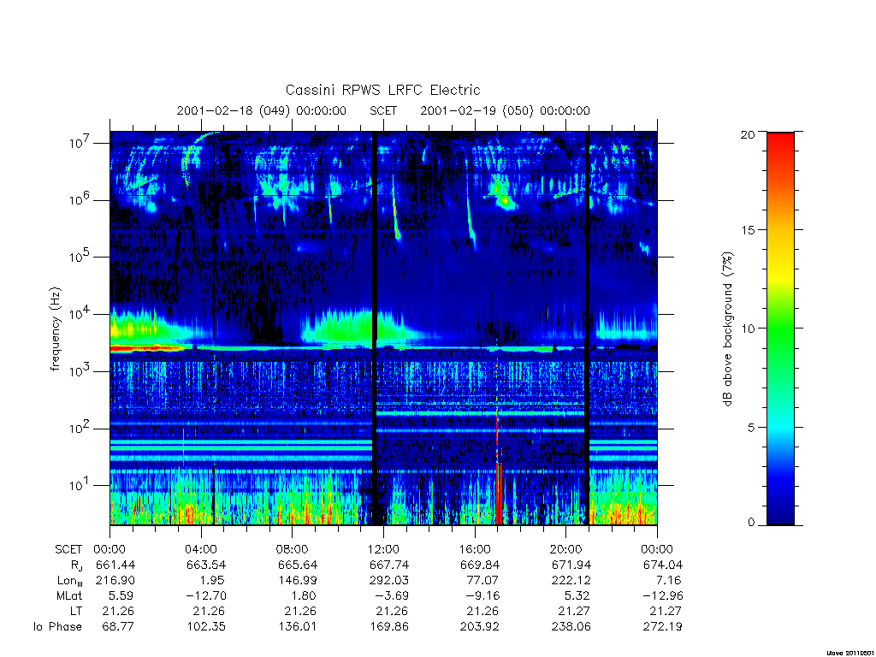Click the '10' tick on color bar
The image size is (876, 657).
click(747, 328)
